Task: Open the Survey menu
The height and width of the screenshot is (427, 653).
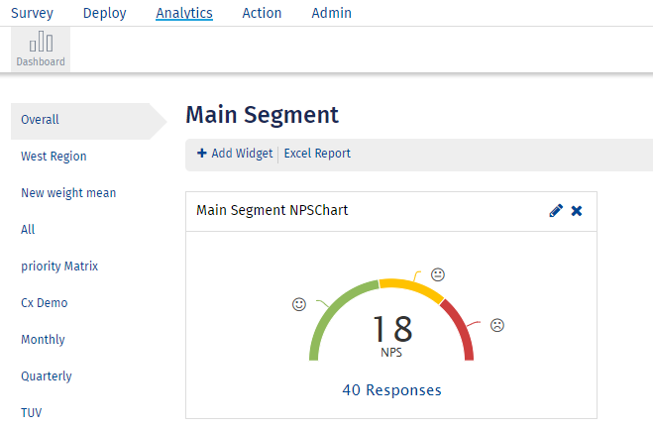Action: (x=32, y=13)
